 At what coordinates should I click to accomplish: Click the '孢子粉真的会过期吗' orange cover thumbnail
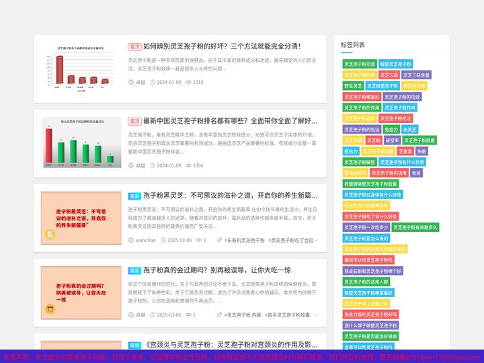pyautogui.click(x=81, y=292)
